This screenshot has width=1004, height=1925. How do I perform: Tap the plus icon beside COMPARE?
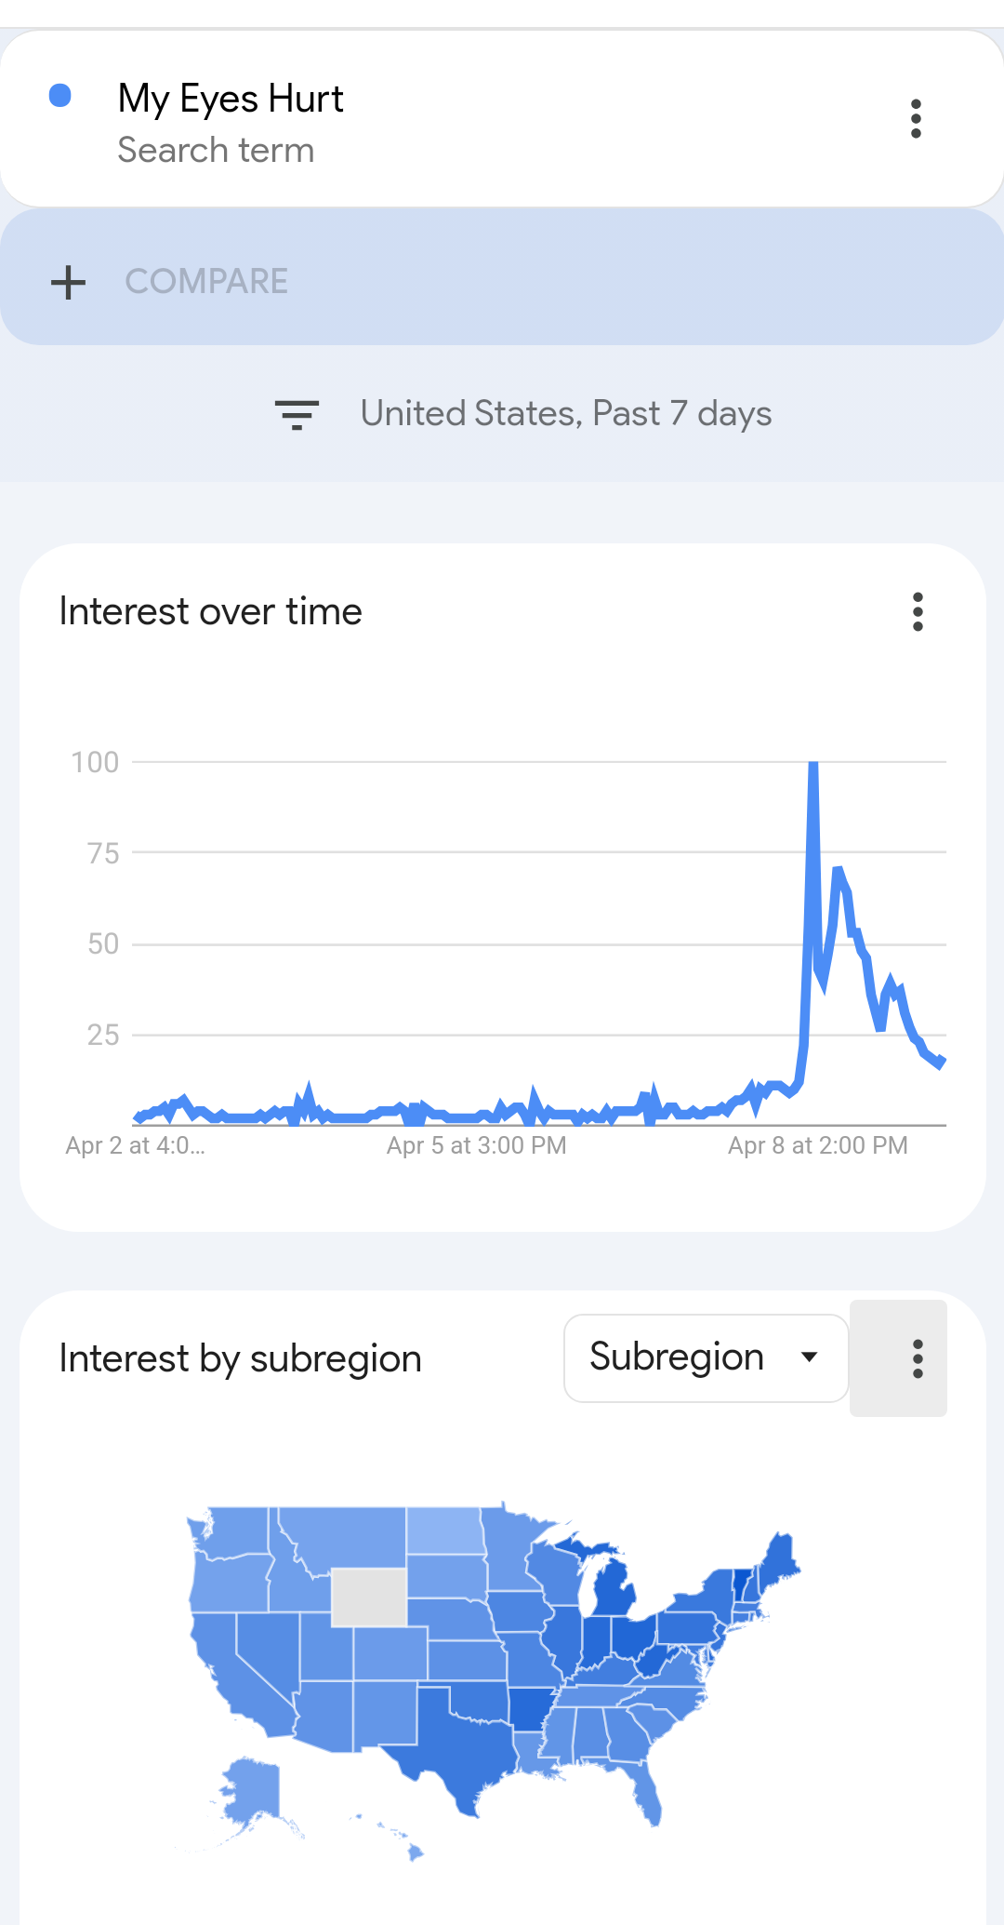68,282
